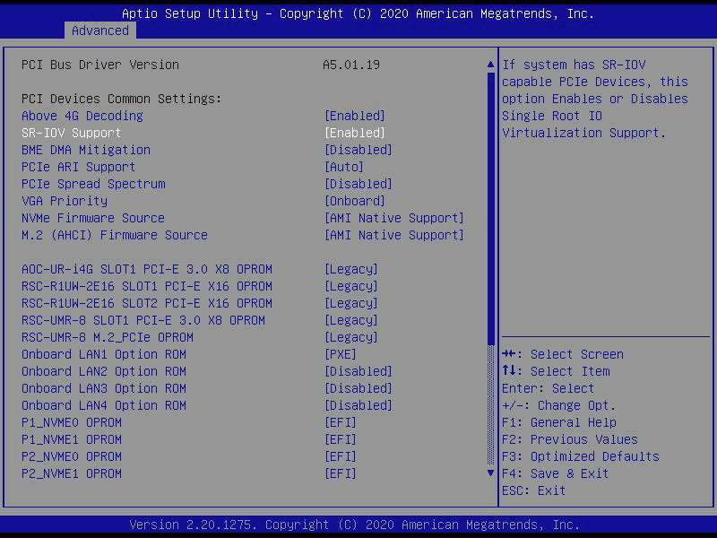Viewport: 717px width, 538px height.
Task: Change P1_NVME1 OPROM [EFI] value
Action: pyautogui.click(x=341, y=439)
